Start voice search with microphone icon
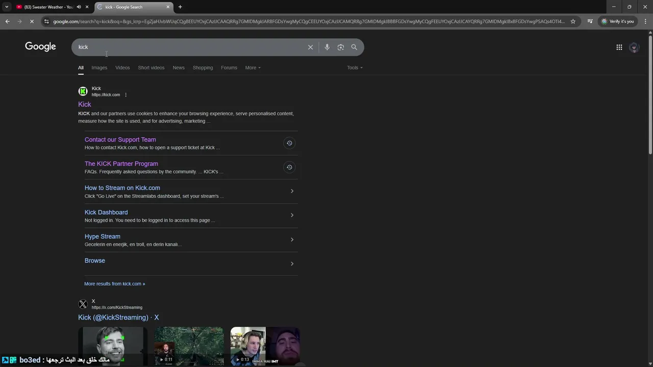 [327, 47]
